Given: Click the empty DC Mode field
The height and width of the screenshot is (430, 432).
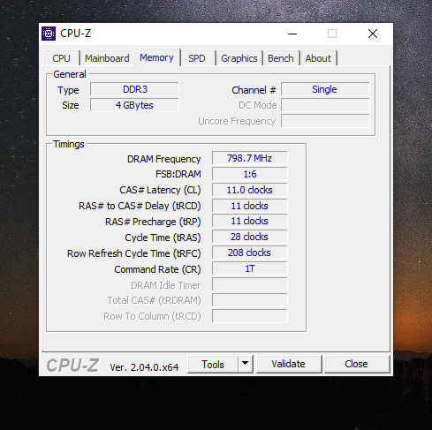Looking at the screenshot, I should (325, 105).
